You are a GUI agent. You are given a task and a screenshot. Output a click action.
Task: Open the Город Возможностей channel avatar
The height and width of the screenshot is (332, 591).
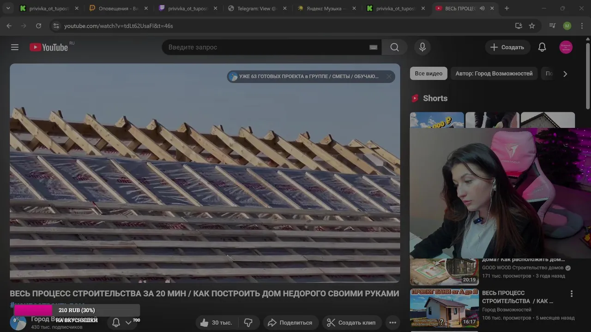pos(18,323)
